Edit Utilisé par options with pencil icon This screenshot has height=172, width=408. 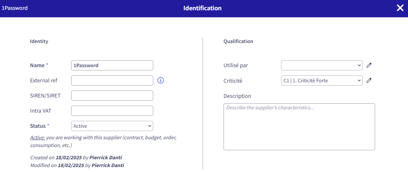tap(369, 65)
